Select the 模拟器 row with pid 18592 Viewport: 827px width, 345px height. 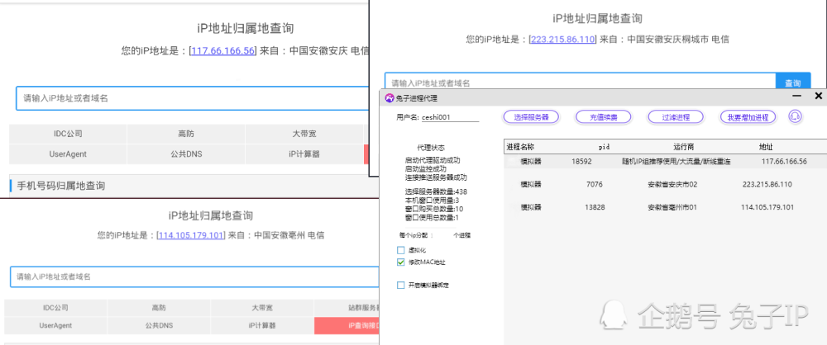pos(666,162)
